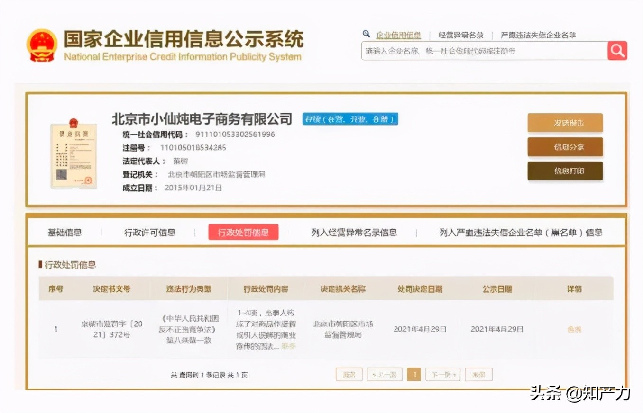
Task: Switch to the 行政许可信息 tab
Action: click(x=150, y=233)
